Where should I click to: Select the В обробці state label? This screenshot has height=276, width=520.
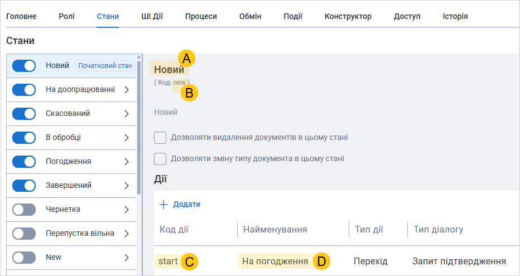coord(64,138)
